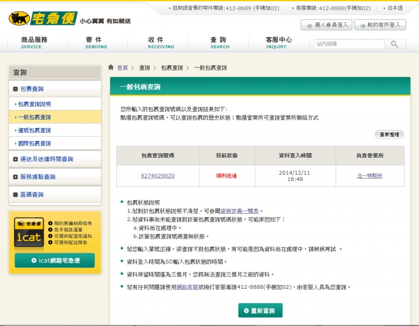
Task: Click the 個人會員登入 button
Action: pos(326,25)
